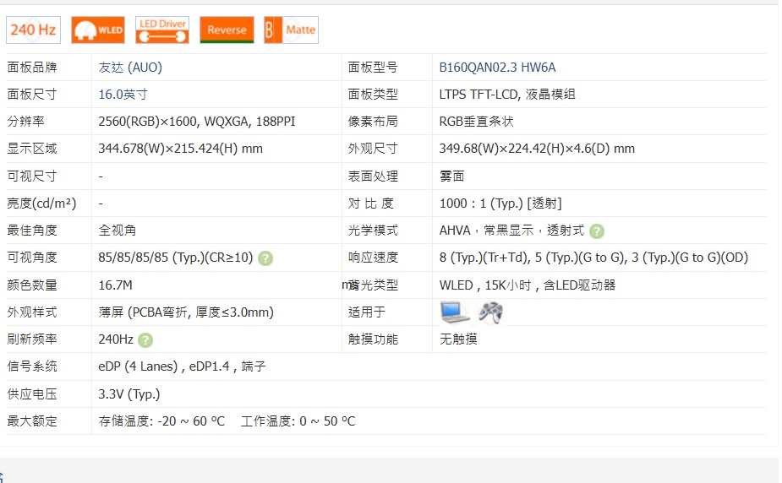Click the 349.68(W)×224.42(H) outline size value
Image resolution: width=782 pixels, height=483 pixels.
point(537,149)
